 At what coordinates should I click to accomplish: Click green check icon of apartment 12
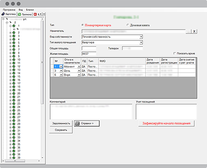[x=14, y=67]
